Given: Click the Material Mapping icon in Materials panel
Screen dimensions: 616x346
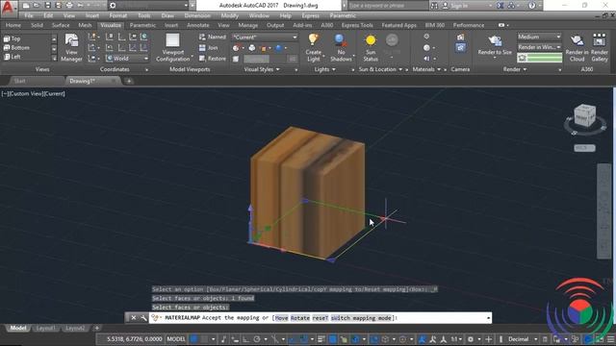Looking at the screenshot, I should 426,59.
